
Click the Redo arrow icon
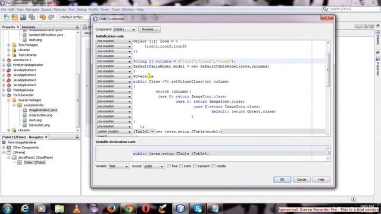click(51, 17)
